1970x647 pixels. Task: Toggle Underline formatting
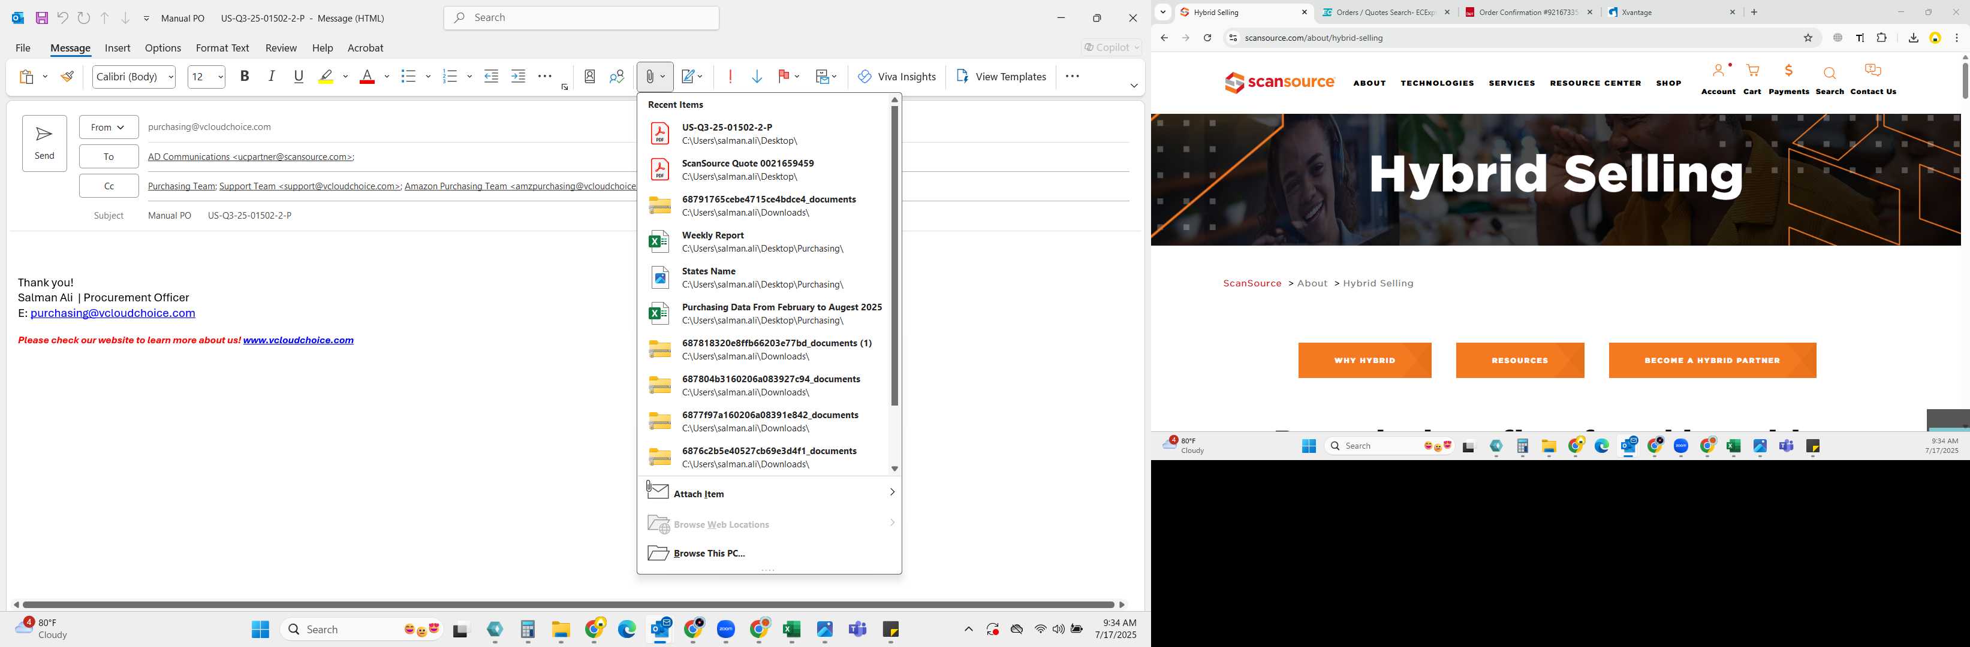coord(299,77)
